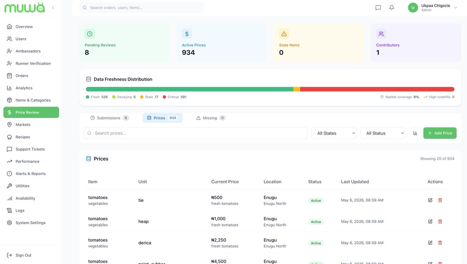This screenshot has height=264, width=467.
Task: Open the notifications bell
Action: point(392,7)
